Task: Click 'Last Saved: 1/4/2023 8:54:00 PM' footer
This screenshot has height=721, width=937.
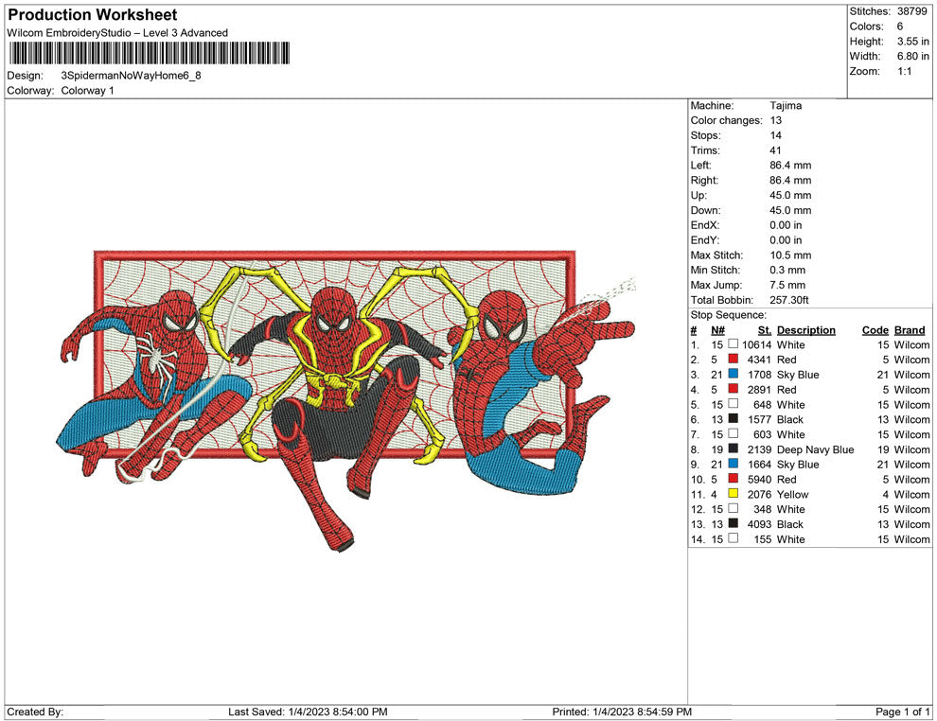Action: pos(308,712)
